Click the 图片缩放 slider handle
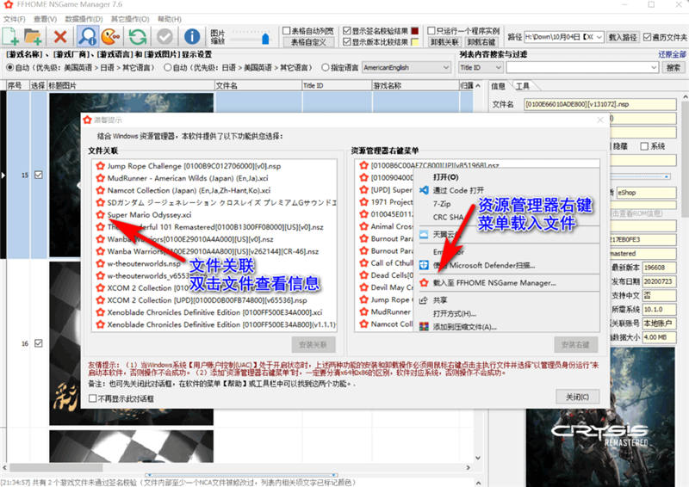Image resolution: width=689 pixels, height=487 pixels. coord(265,38)
